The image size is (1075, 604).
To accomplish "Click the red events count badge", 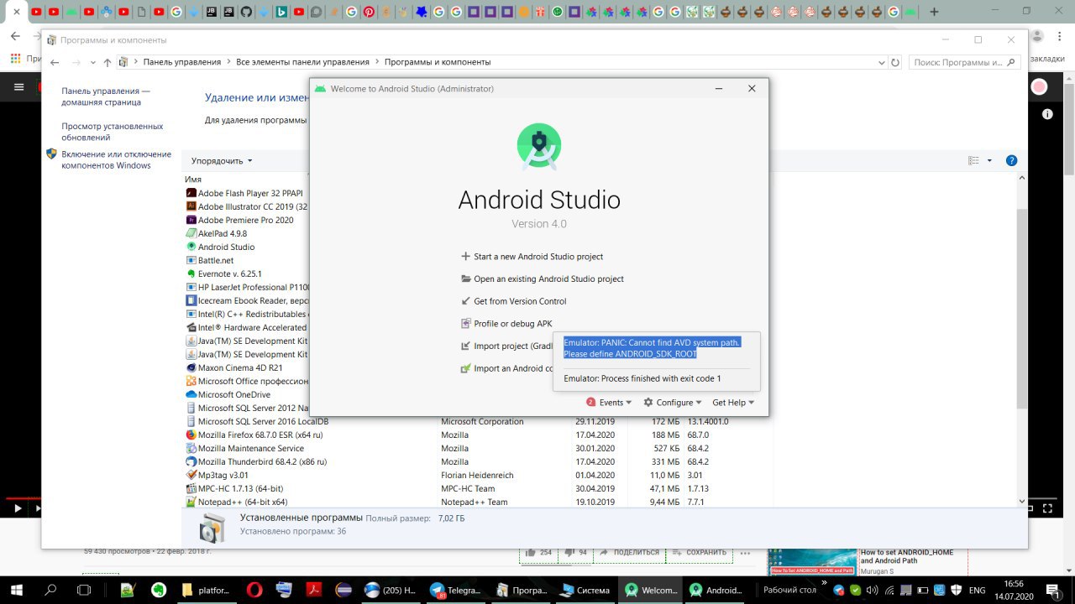I will 591,403.
